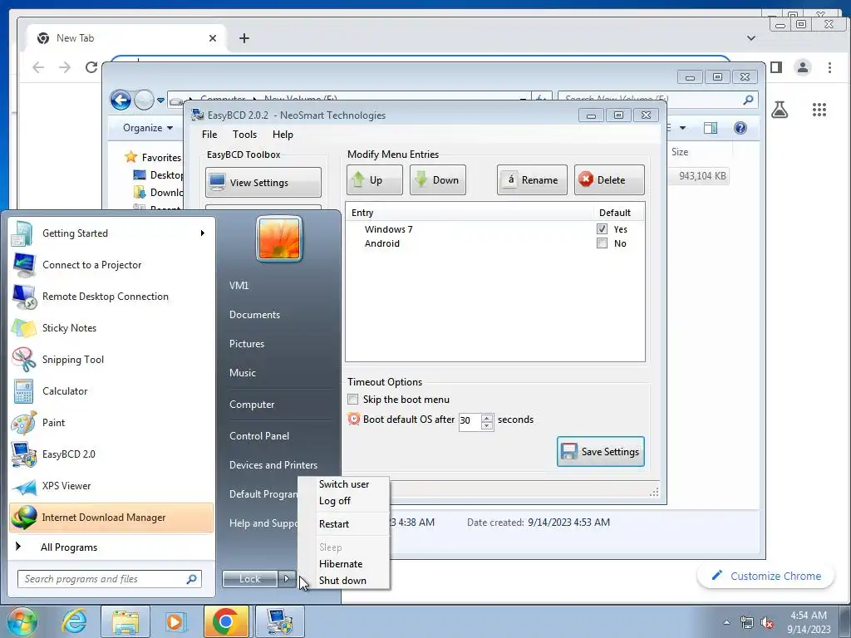Open Explorer recent pages dropdown arrow

tap(160, 101)
